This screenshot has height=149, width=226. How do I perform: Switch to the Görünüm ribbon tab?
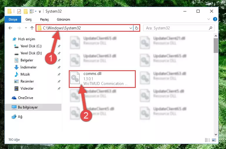click(x=63, y=19)
